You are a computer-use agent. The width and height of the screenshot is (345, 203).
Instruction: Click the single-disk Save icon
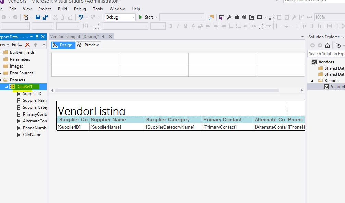[x=38, y=17]
